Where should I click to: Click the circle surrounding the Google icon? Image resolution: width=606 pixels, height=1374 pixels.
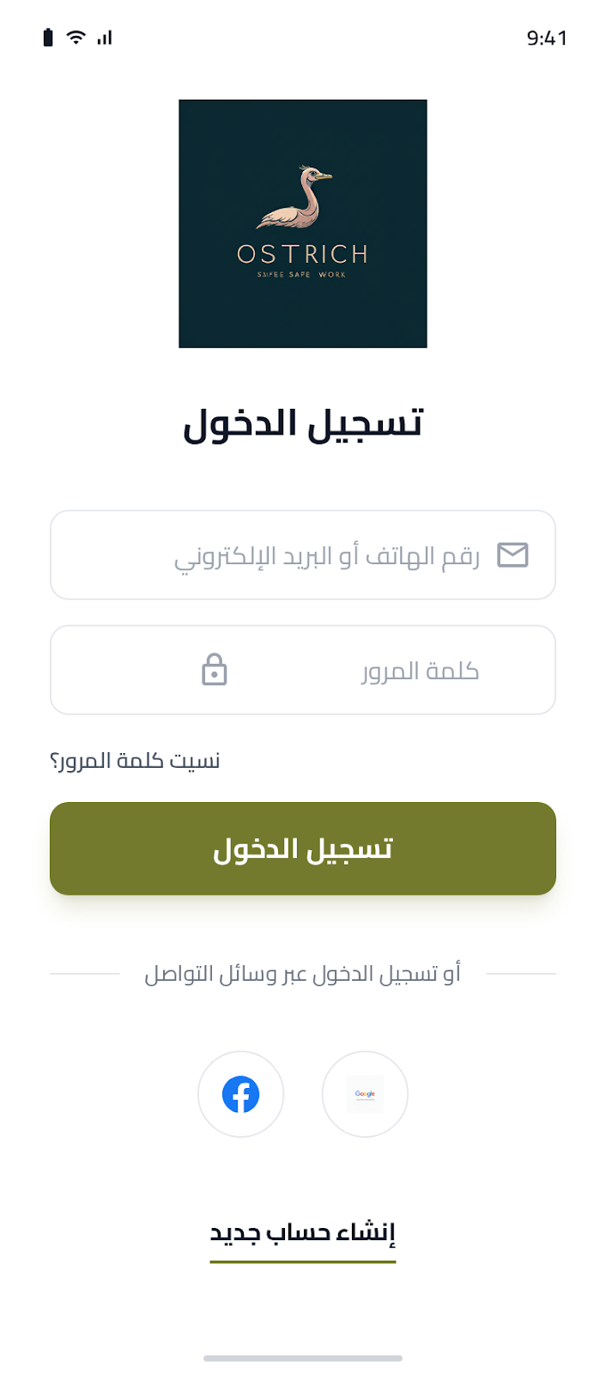365,1094
